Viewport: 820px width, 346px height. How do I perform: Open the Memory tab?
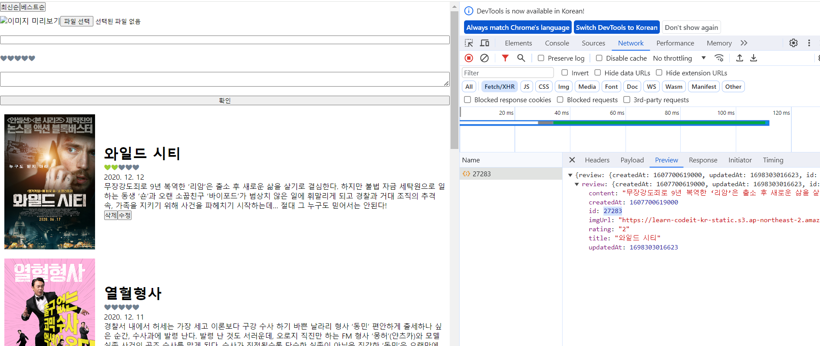[719, 43]
